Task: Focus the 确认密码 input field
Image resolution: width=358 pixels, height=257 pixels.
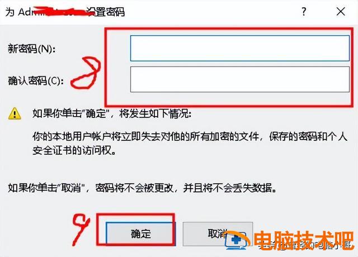Action: pyautogui.click(x=240, y=79)
